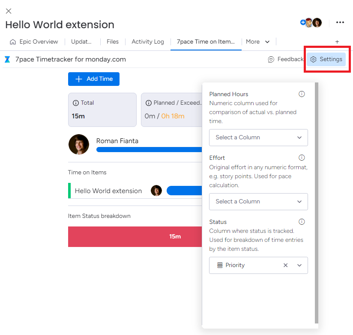The height and width of the screenshot is (335, 353).
Task: Add a new view with plus icon
Action: pyautogui.click(x=337, y=42)
